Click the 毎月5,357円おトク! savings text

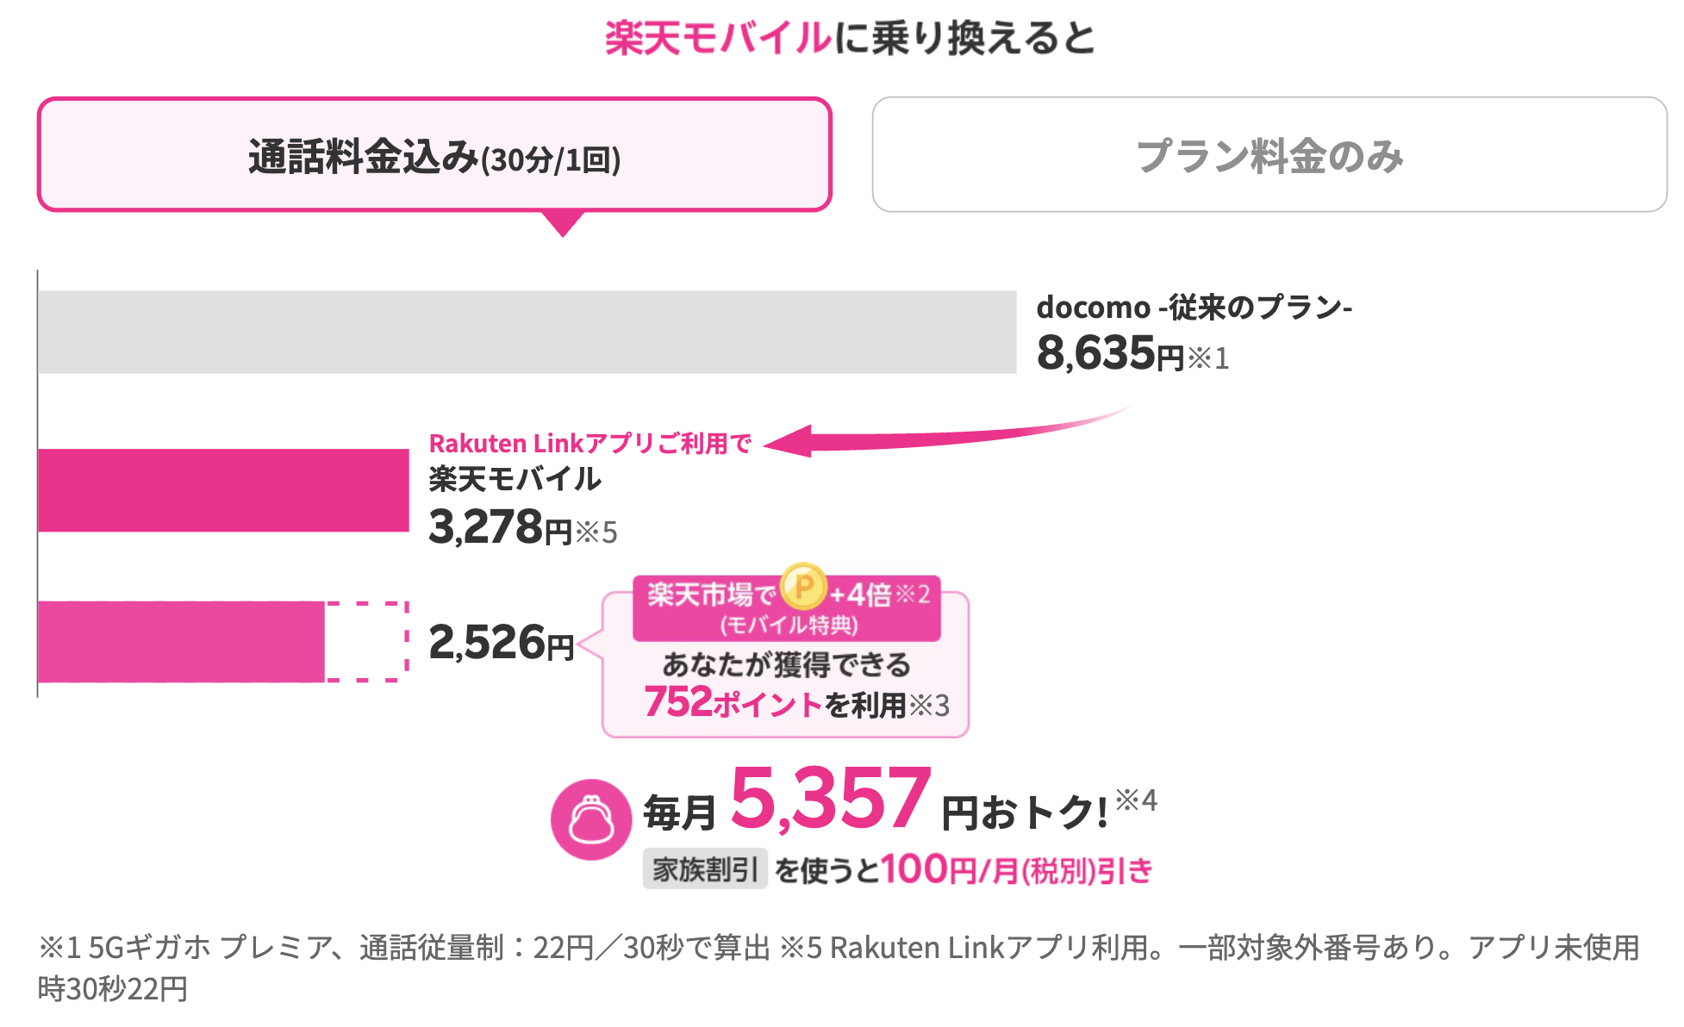[x=876, y=802]
